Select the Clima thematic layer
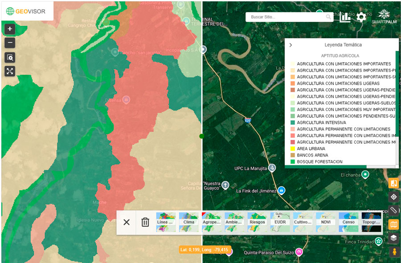The width and height of the screenshot is (401, 263). click(x=188, y=222)
